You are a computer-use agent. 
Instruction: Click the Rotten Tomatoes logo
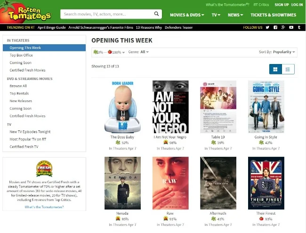click(x=25, y=12)
